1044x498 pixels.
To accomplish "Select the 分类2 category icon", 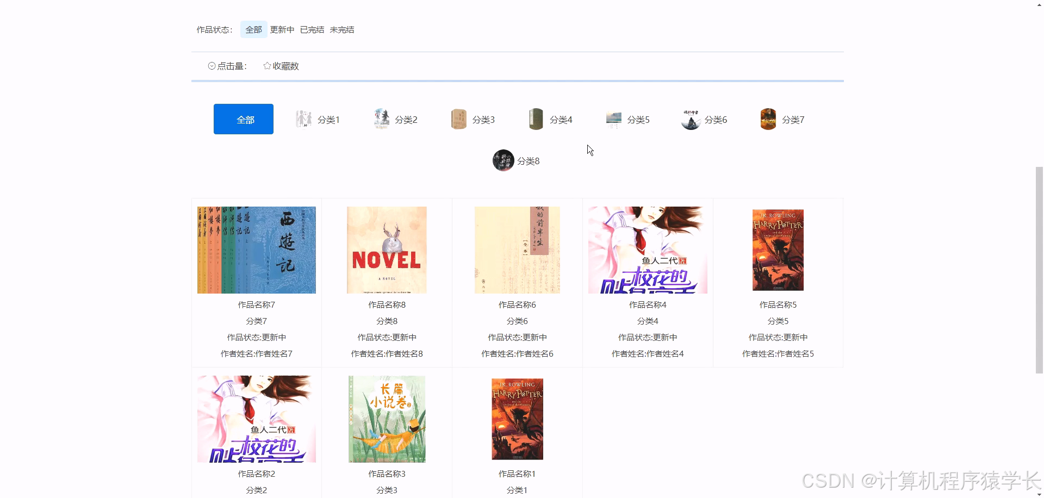I will coord(381,119).
